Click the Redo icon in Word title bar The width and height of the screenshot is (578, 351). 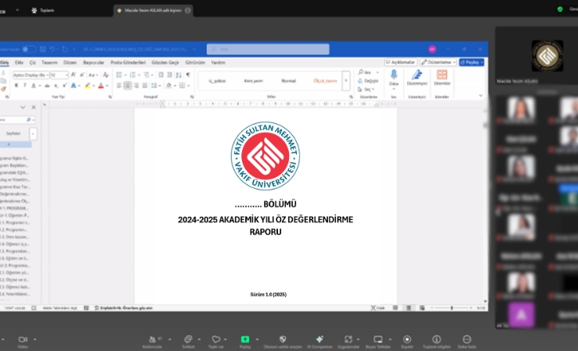click(65, 49)
